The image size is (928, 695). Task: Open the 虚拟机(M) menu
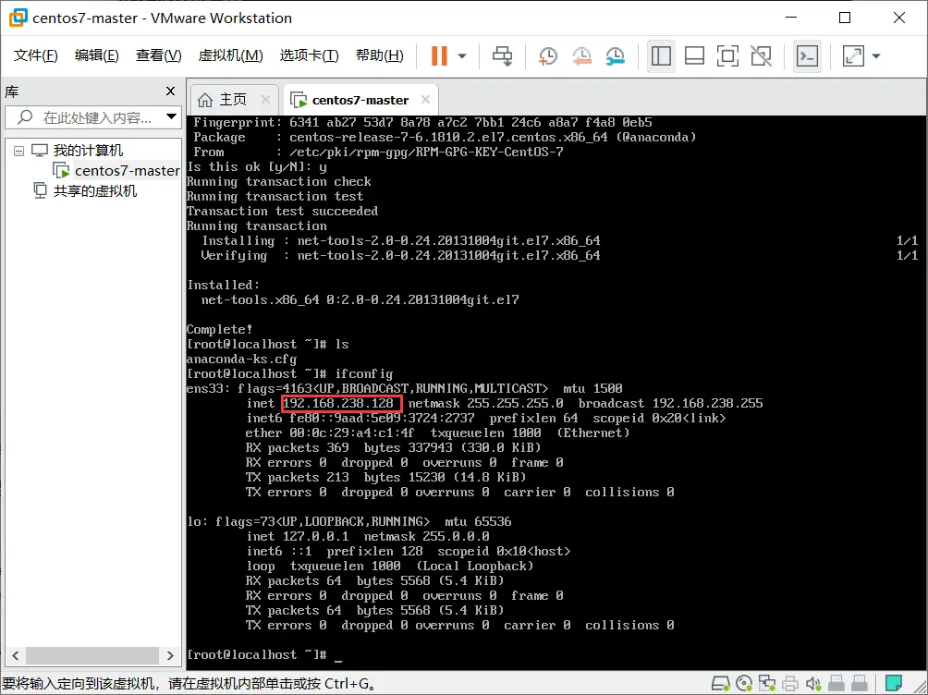231,55
